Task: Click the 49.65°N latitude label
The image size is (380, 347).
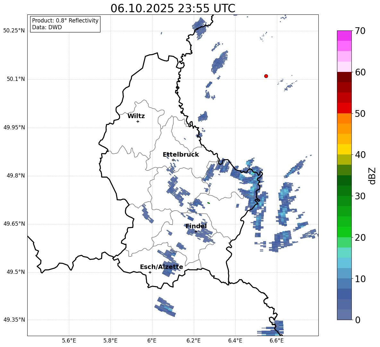Action: (x=14, y=224)
